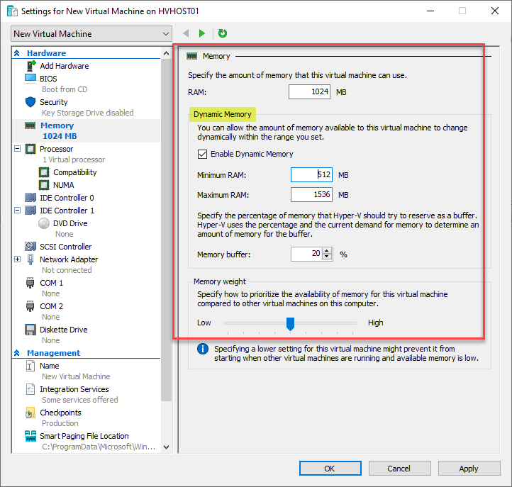Screen dimensions: 512x487
Task: Click the Low end of memory weight slider
Action: point(204,323)
